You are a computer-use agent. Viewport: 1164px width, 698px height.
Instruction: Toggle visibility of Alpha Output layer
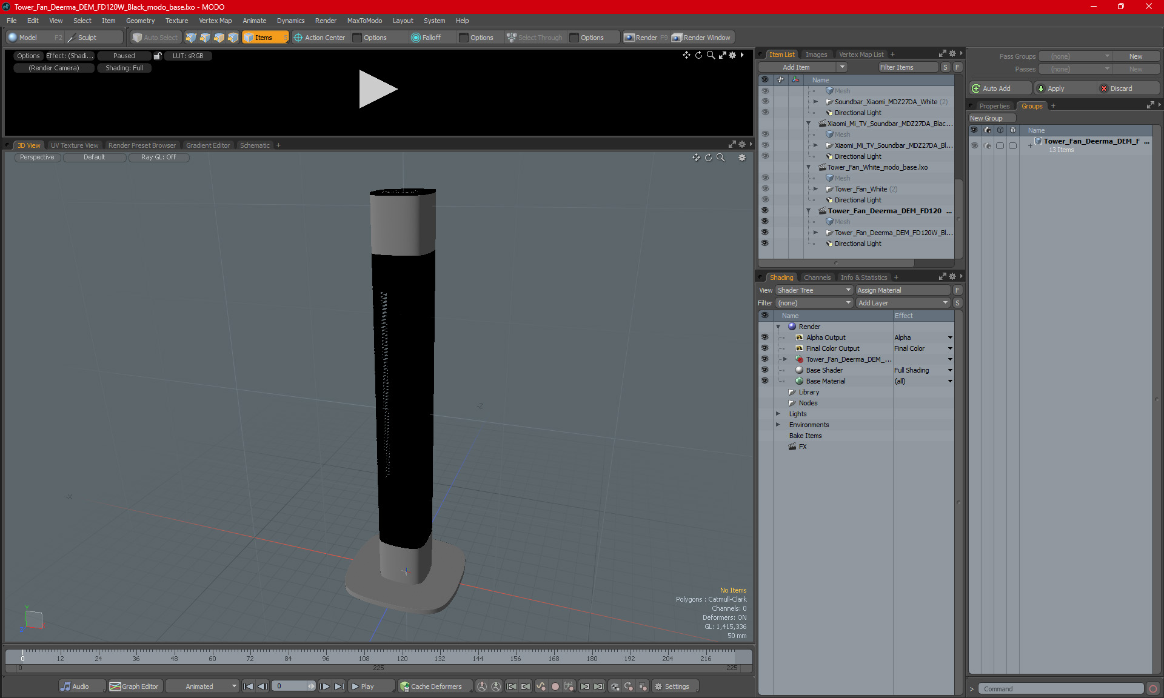pyautogui.click(x=764, y=337)
